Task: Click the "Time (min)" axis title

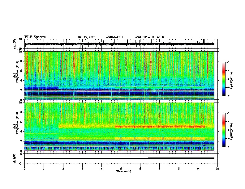Action: (x=124, y=171)
